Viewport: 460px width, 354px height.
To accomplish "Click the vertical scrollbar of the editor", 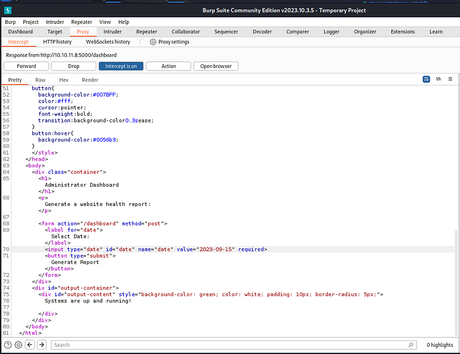I will (x=456, y=282).
